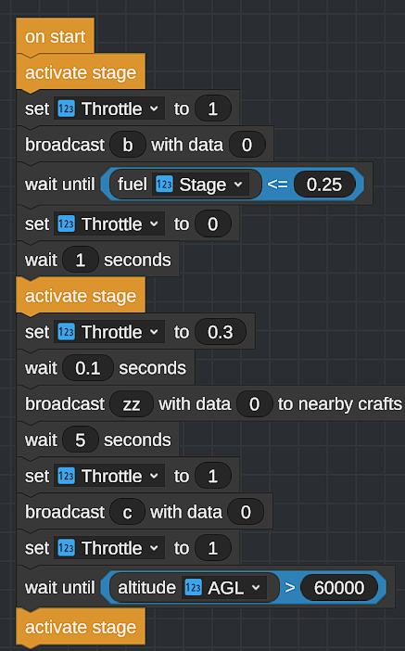This screenshot has height=651, width=405.
Task: Open the Throttle dropdown in the set to 0.3 block
Action: 109,332
